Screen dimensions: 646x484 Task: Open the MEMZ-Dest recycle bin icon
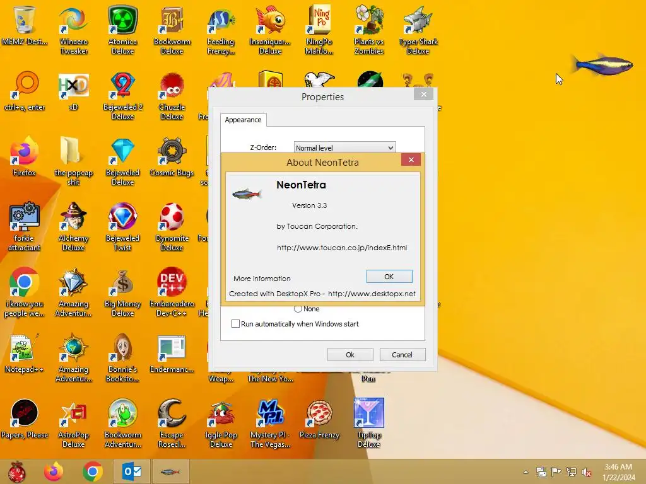25,25
